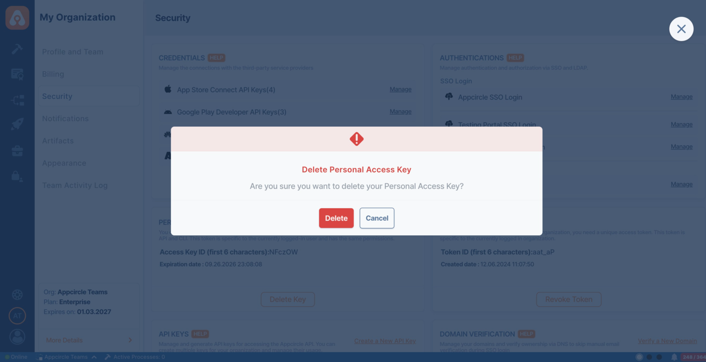Open the Signing Identities certificate icon
Image resolution: width=706 pixels, height=362 pixels.
[x=17, y=74]
